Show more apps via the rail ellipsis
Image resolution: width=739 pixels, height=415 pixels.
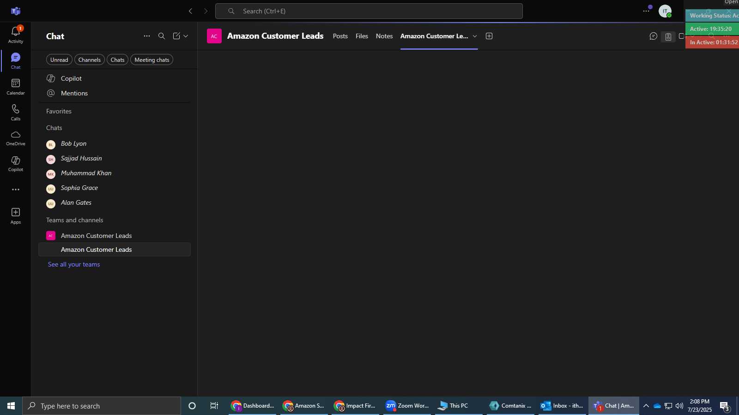tap(16, 190)
